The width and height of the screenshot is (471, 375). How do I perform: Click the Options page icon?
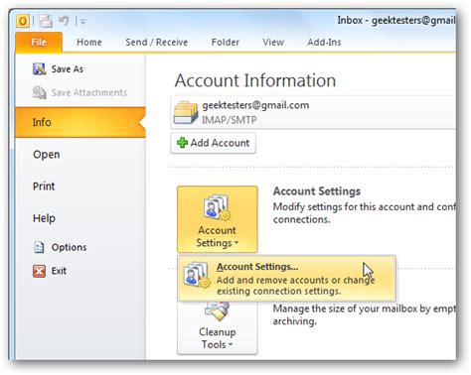pyautogui.click(x=39, y=247)
